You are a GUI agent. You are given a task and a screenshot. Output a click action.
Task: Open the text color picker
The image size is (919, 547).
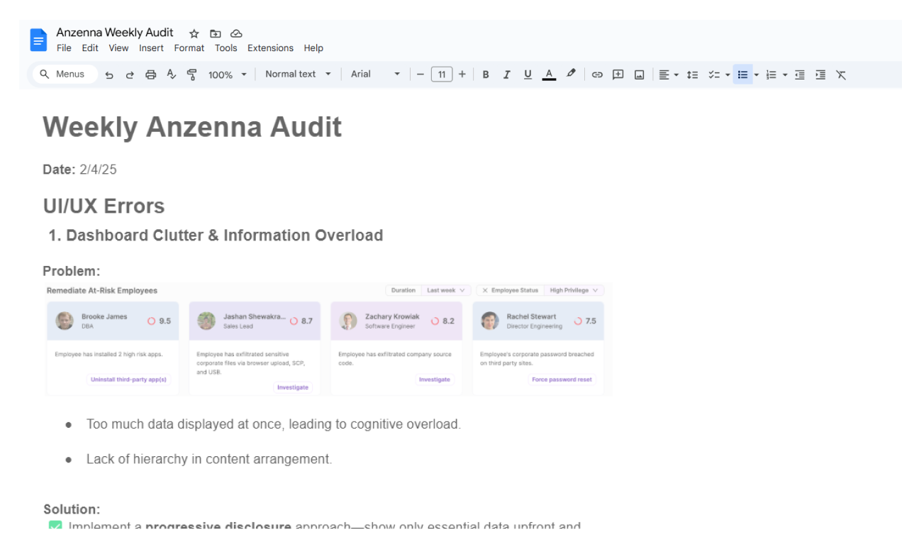549,74
